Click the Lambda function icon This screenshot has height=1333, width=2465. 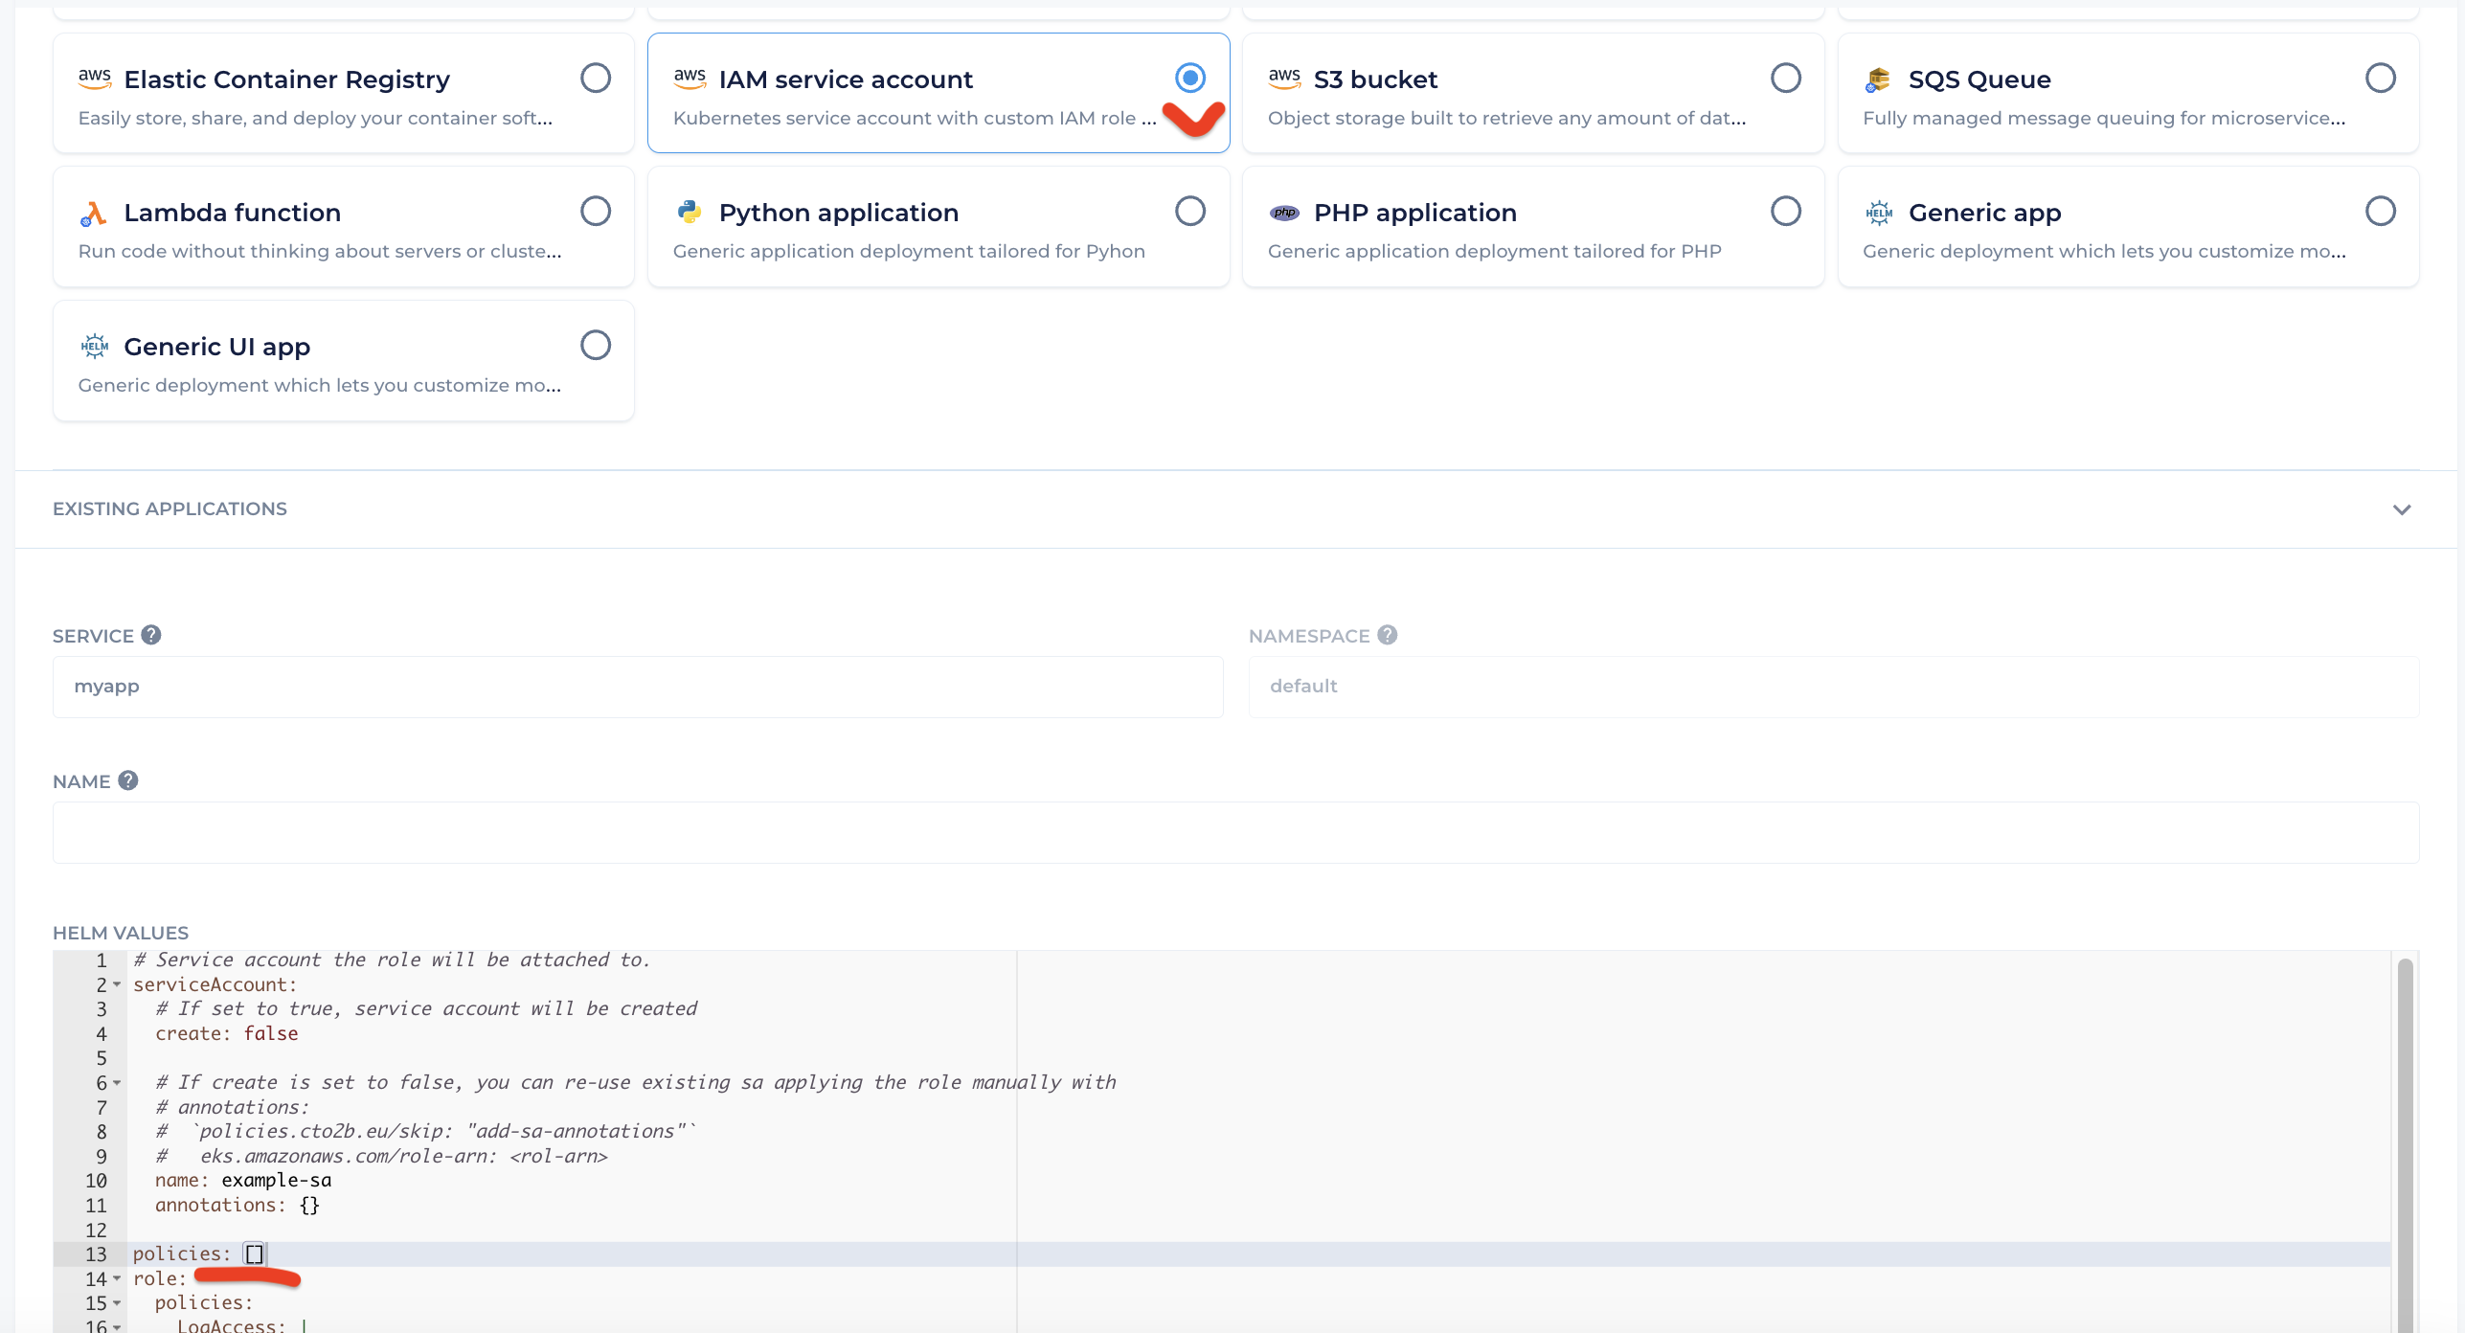click(93, 214)
